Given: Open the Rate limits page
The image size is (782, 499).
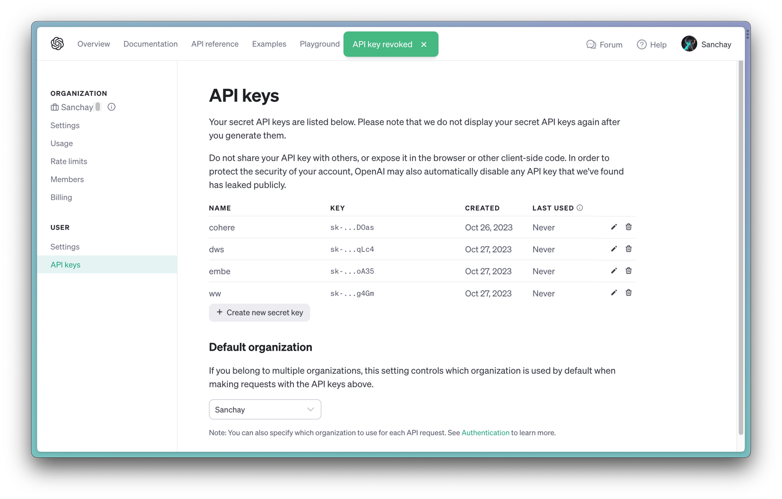Looking at the screenshot, I should point(69,161).
